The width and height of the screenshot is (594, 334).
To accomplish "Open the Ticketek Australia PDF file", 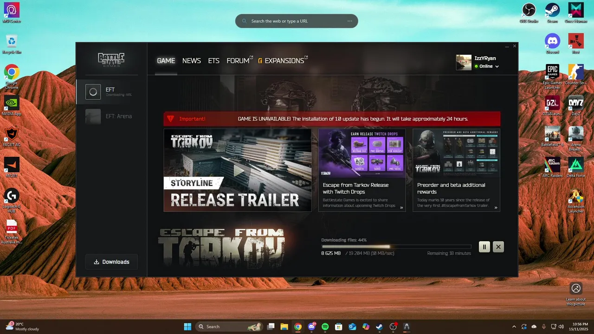I will pos(12,231).
